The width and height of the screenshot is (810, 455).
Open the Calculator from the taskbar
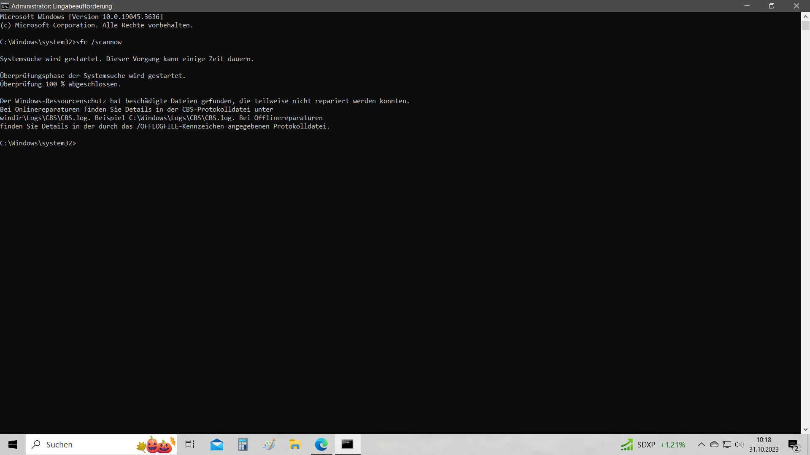point(243,444)
